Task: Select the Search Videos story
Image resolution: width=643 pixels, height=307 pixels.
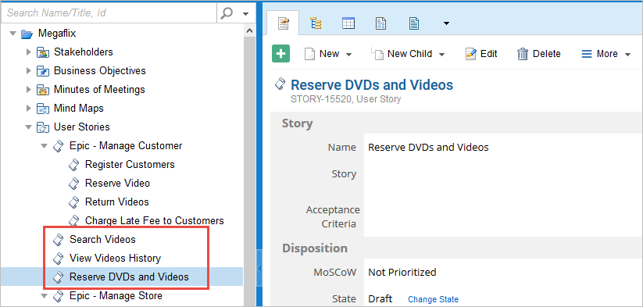Action: point(102,239)
